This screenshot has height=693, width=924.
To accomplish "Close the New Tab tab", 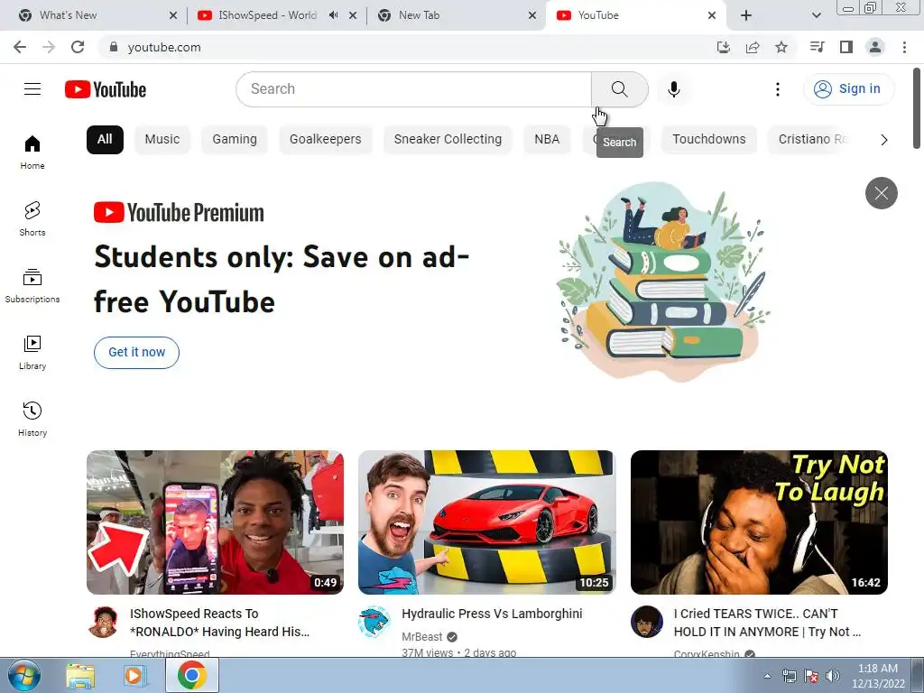I will [532, 15].
